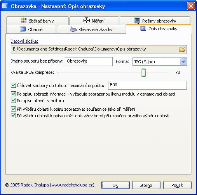Image resolution: width=197 pixels, height=195 pixels.
Task: Click the JPEG compression quality slider handle
Action: click(x=143, y=73)
